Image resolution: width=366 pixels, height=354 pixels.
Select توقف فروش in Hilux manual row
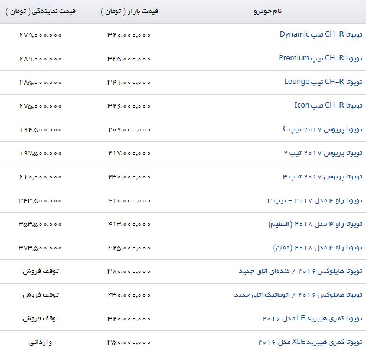click(41, 271)
